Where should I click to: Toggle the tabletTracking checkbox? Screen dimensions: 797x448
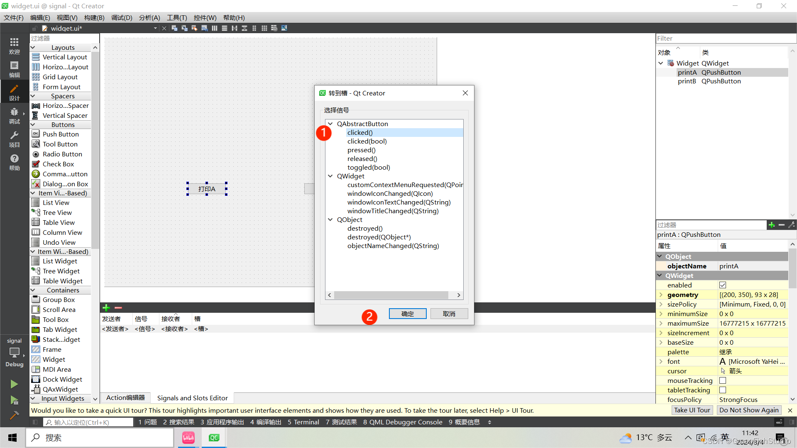(723, 390)
